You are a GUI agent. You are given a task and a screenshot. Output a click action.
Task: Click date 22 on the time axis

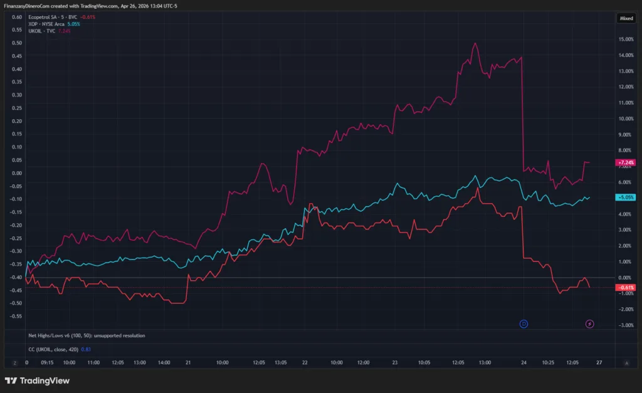(305, 362)
